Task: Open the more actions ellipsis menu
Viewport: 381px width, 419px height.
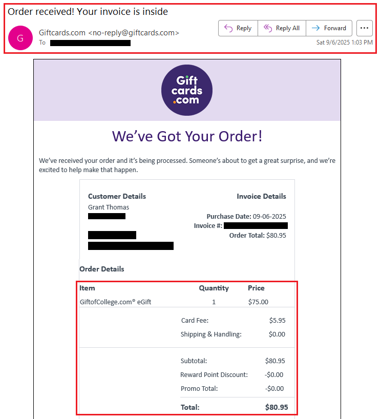Action: tap(364, 28)
